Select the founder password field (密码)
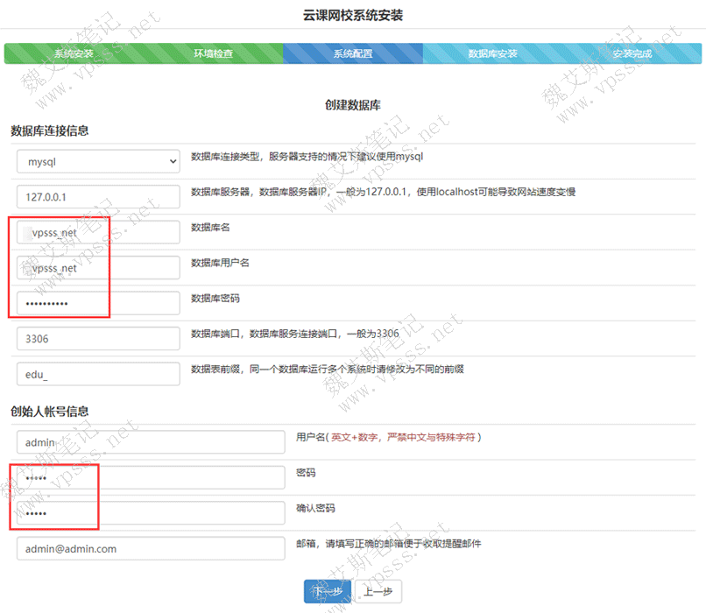 point(151,477)
